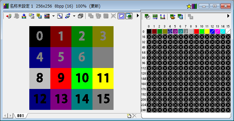Select olive palette swatch index 3
The width and height of the screenshot is (234, 121).
coord(165,31)
